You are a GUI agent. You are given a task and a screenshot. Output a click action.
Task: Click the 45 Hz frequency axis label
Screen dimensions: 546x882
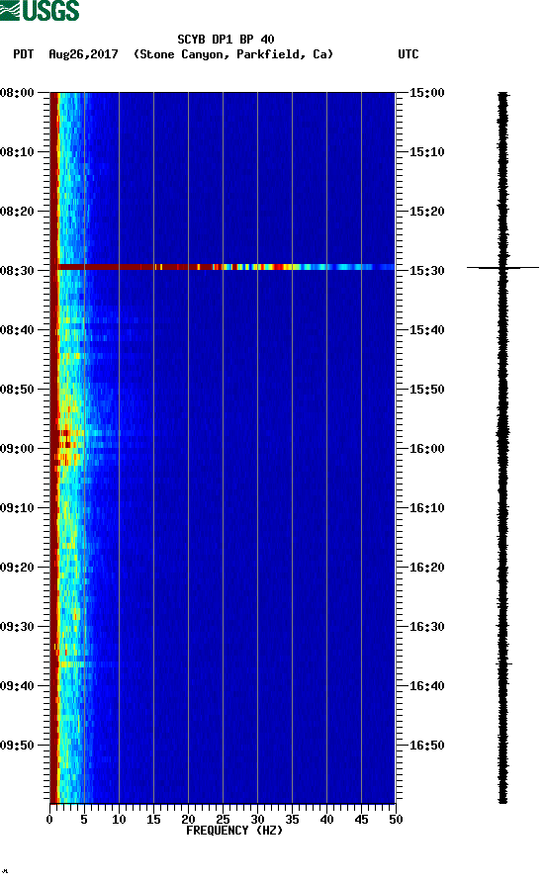pos(361,820)
